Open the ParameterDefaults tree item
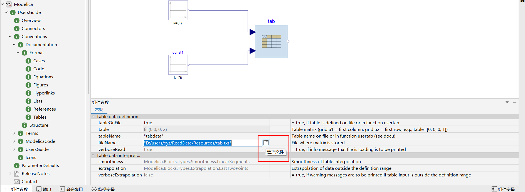Viewport: 525px width, 192px height. 40,166
